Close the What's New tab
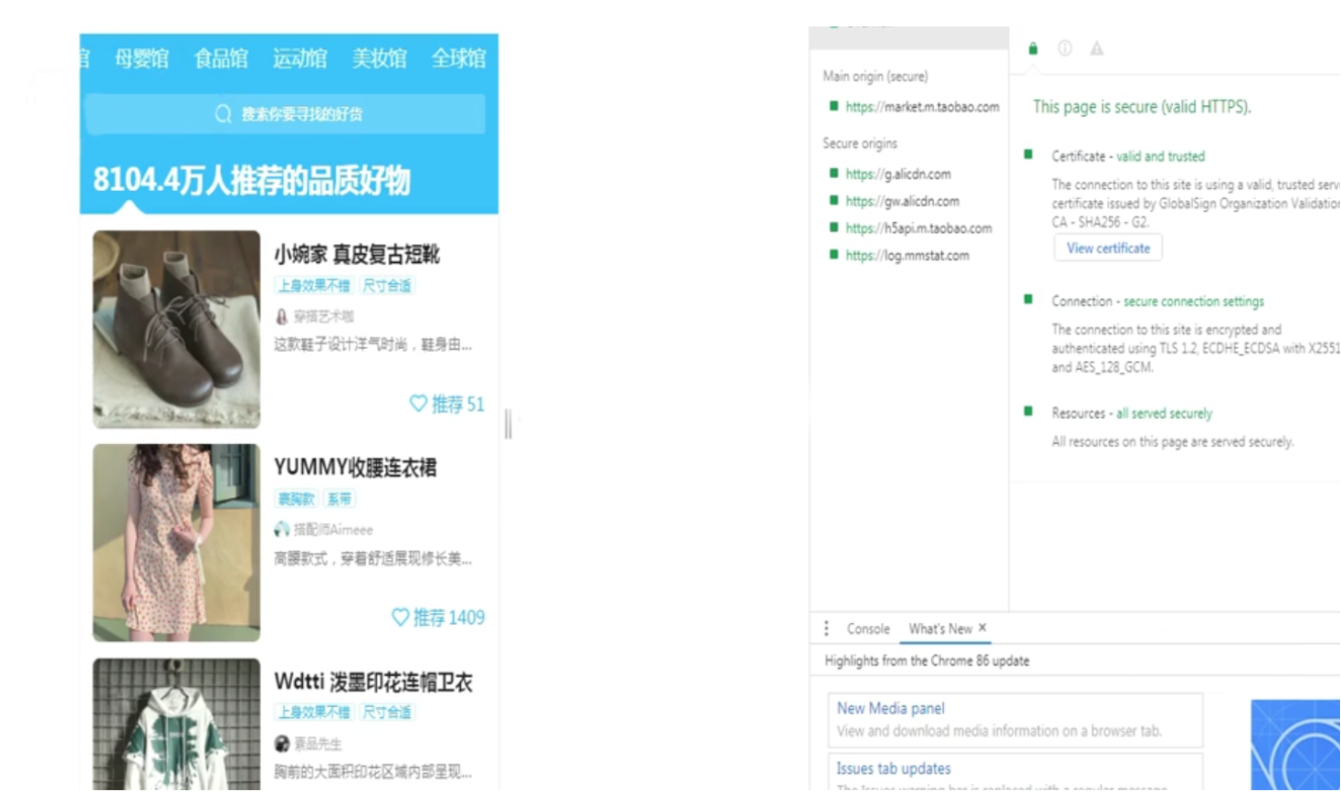Screen dimensions: 1341x792 982,628
